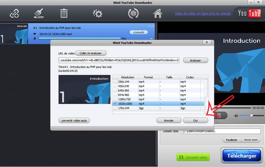Open the supported online video sites link
265x167 pixels.
pyautogui.click(x=203, y=14)
